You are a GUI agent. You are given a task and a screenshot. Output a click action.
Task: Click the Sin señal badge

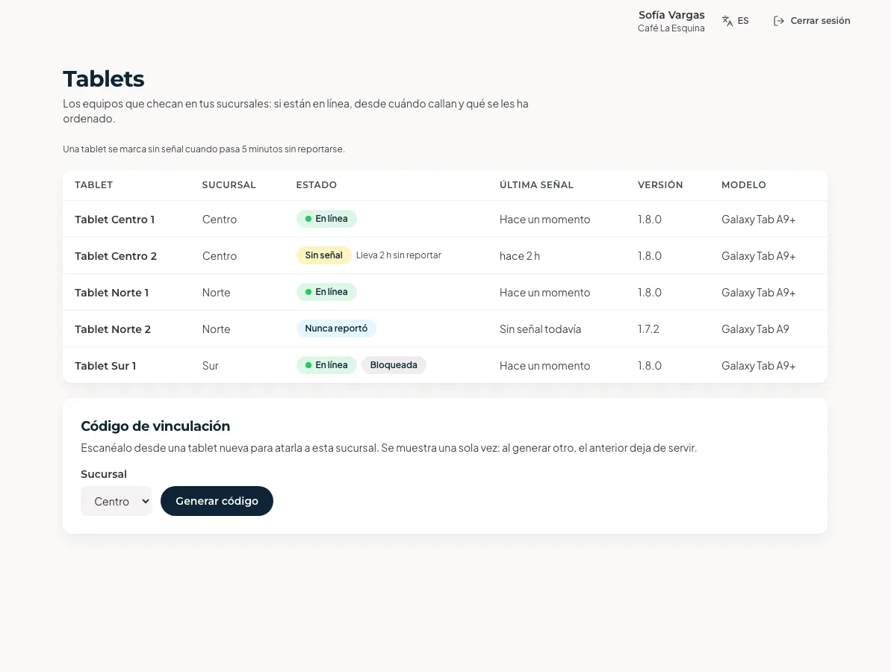323,255
